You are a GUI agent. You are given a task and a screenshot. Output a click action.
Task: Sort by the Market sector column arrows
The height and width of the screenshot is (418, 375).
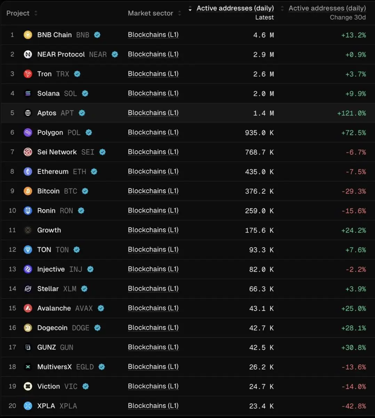179,13
